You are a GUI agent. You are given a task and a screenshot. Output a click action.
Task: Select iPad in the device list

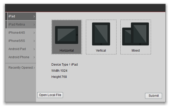21,16
